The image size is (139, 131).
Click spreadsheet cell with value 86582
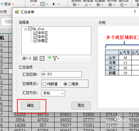click(66, 120)
